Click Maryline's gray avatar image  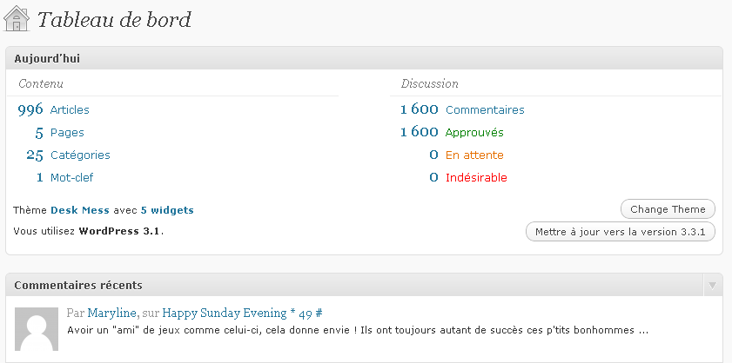click(x=37, y=329)
